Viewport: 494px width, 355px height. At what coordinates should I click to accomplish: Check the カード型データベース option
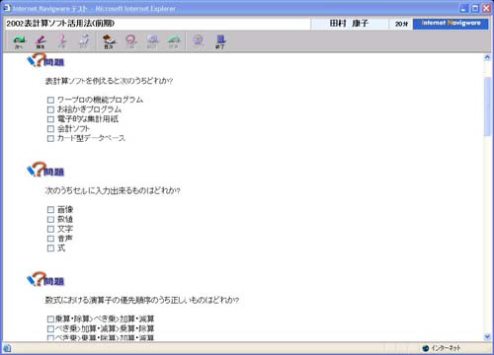(x=50, y=138)
